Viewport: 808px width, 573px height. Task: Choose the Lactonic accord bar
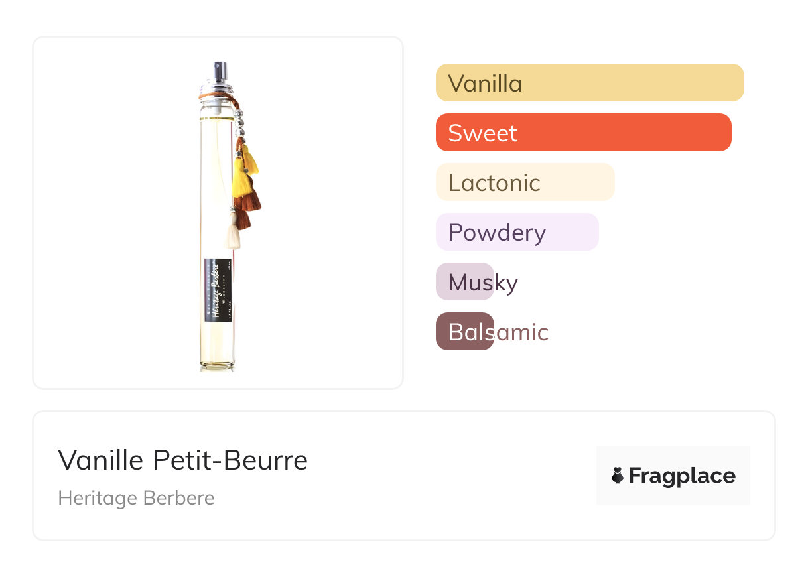coord(525,182)
